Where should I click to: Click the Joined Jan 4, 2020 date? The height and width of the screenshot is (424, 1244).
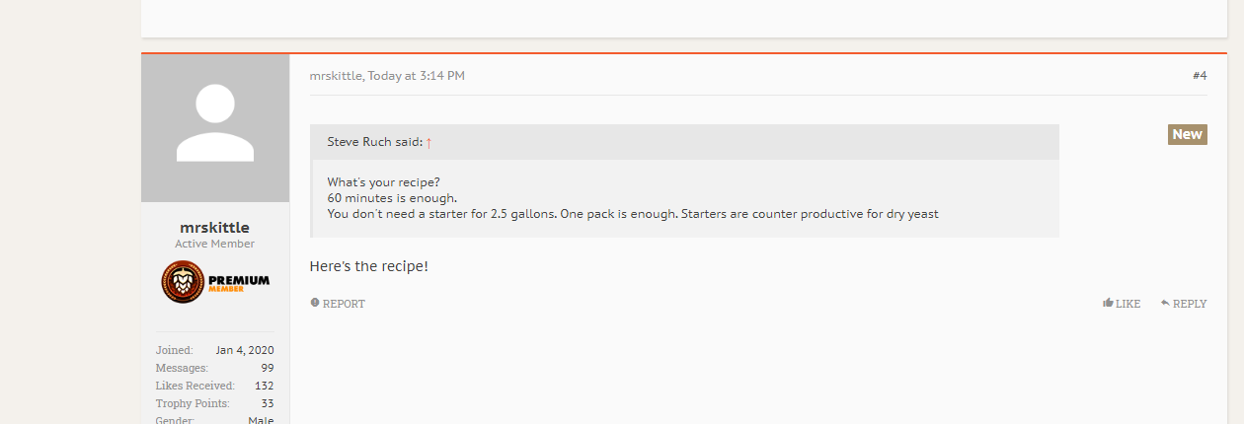click(245, 350)
